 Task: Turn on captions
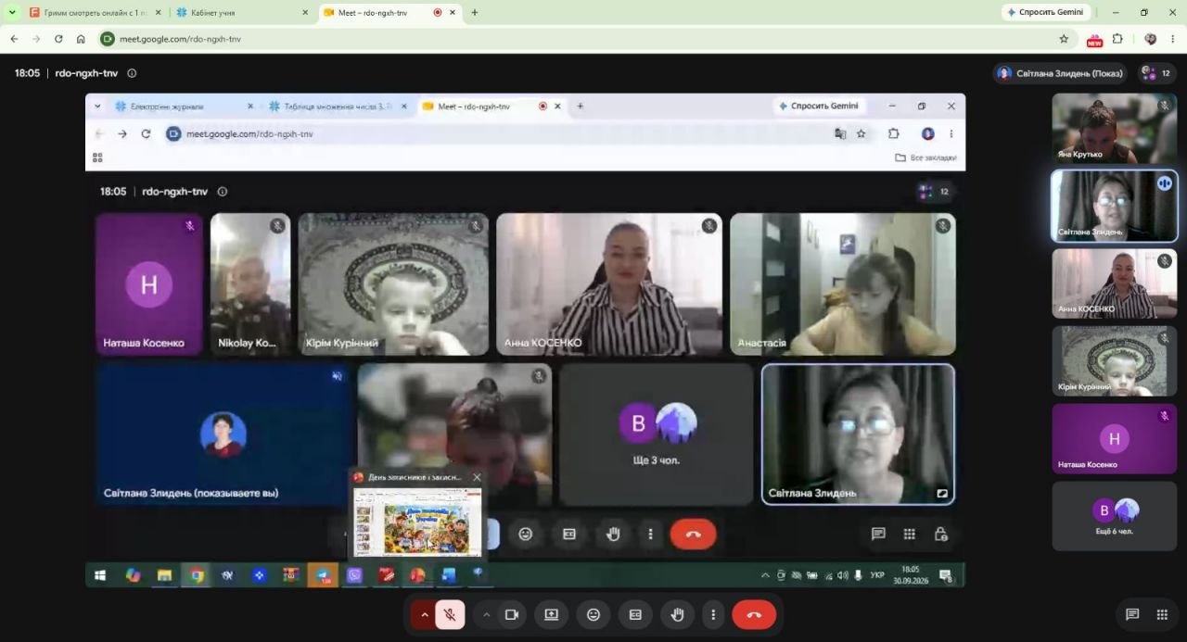[x=635, y=614]
